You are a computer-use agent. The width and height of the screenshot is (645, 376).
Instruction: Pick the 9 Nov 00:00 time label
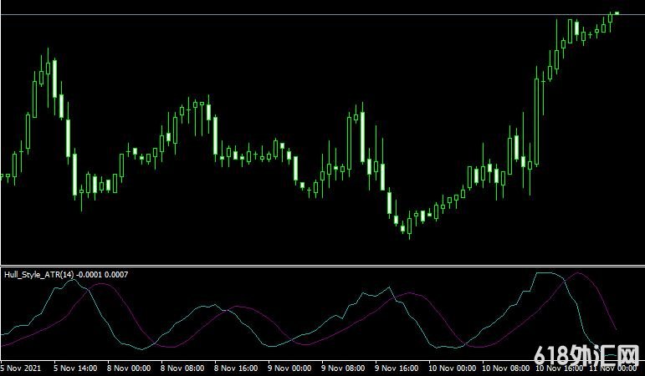[x=290, y=368]
